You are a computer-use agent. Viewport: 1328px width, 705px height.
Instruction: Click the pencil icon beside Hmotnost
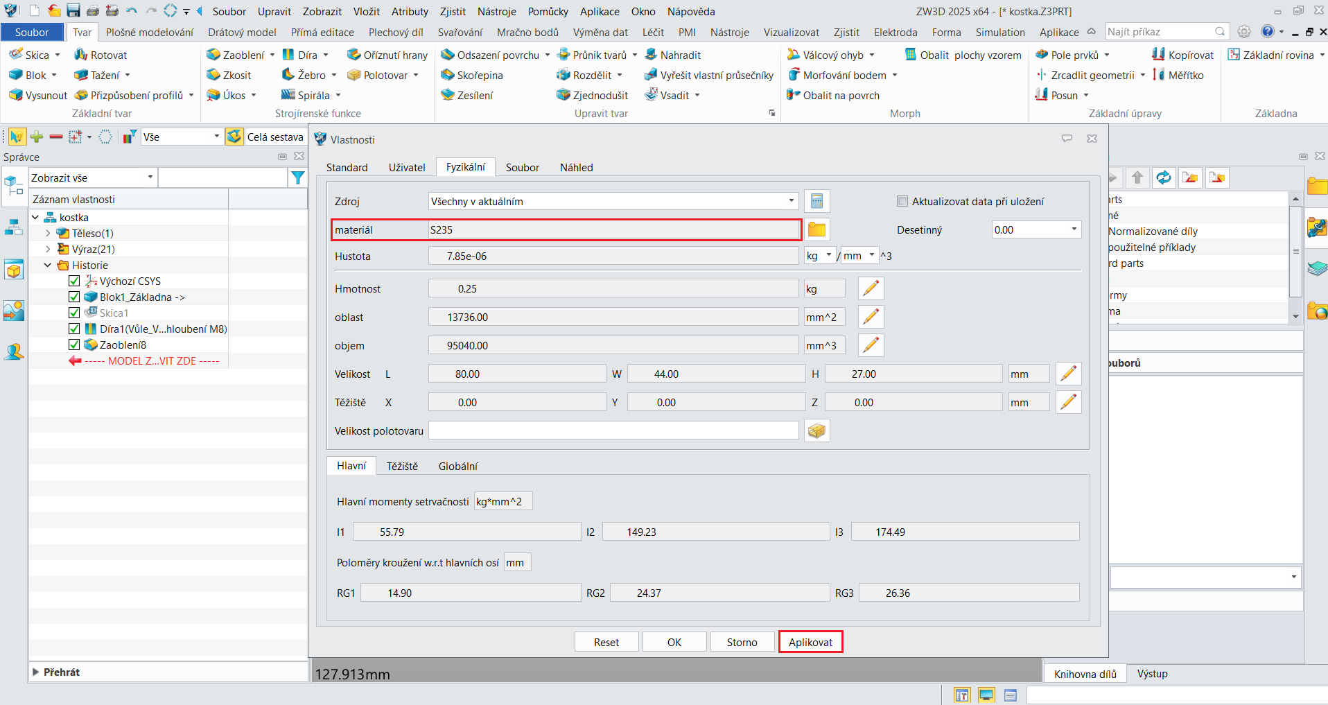tap(871, 288)
